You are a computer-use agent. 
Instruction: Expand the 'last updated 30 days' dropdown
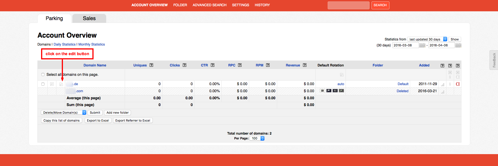[427, 39]
